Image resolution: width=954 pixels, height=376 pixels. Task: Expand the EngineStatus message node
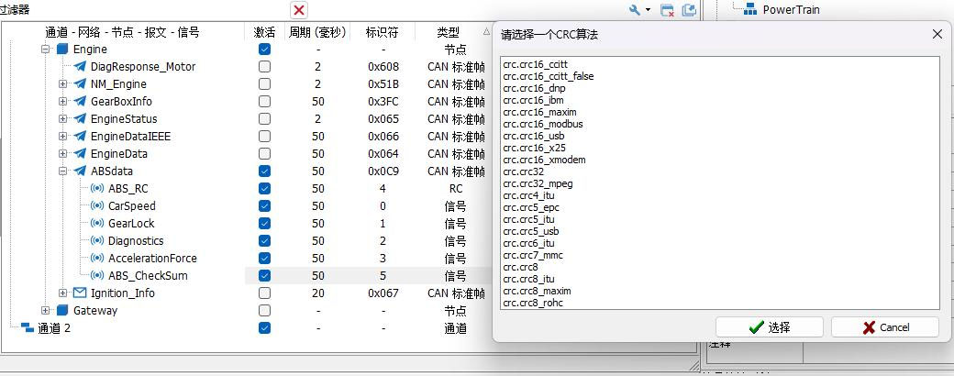tap(62, 118)
